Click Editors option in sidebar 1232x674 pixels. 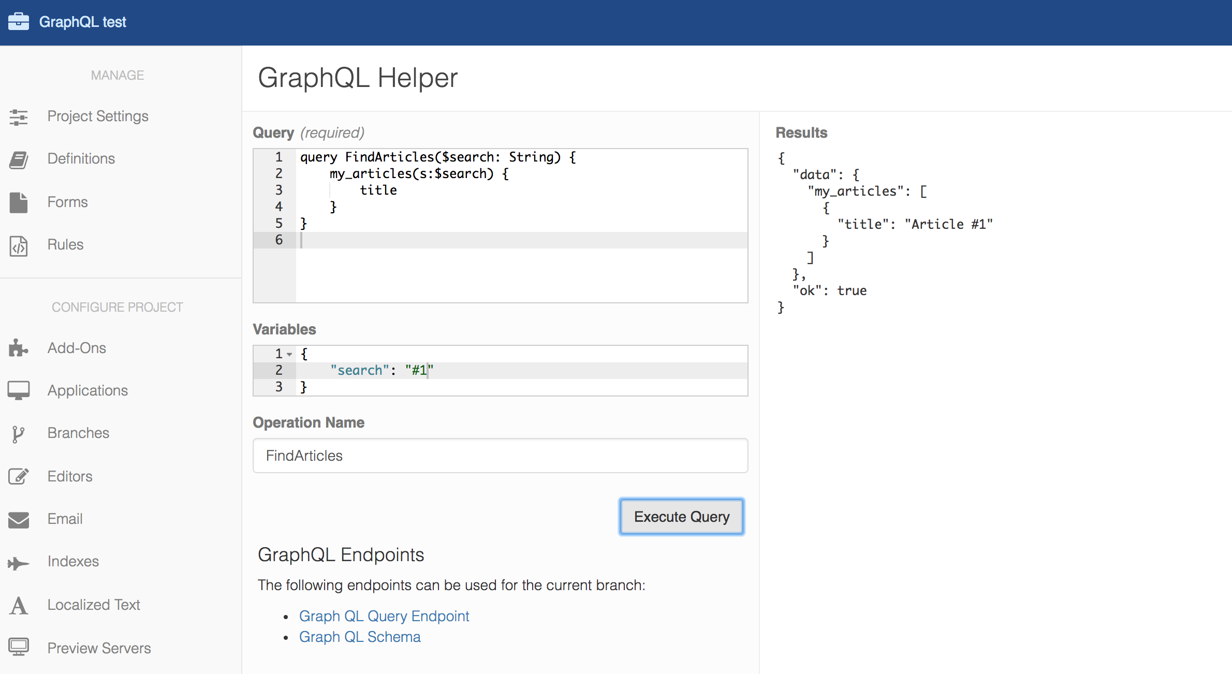(70, 476)
